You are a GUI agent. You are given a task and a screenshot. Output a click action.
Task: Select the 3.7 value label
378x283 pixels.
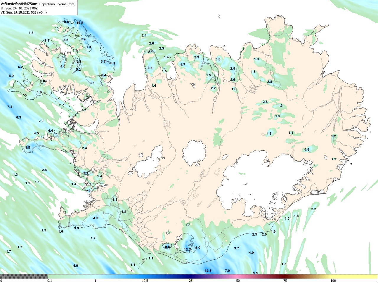[x=237, y=248]
